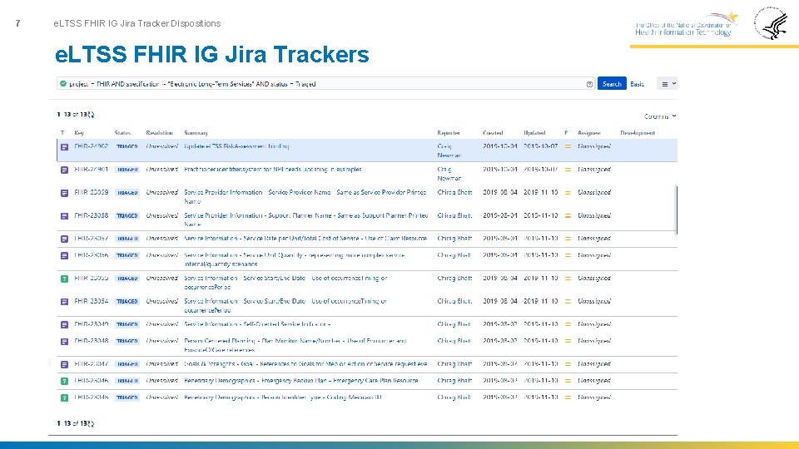
Task: Click Updated date 2019-10-07 in FHIR-24902 row
Action: point(541,146)
